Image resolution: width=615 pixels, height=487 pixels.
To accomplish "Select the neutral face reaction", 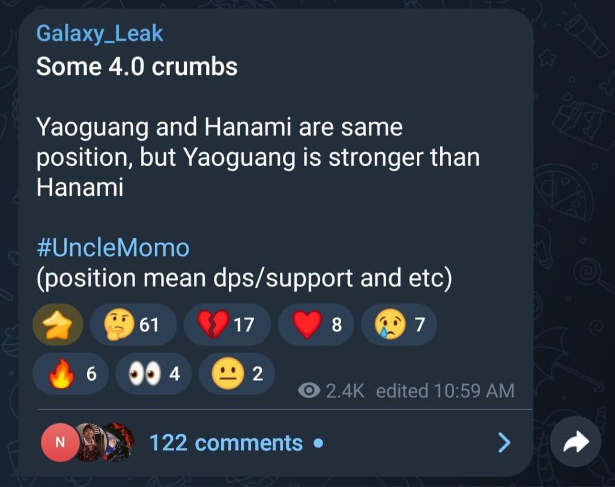I will [237, 374].
